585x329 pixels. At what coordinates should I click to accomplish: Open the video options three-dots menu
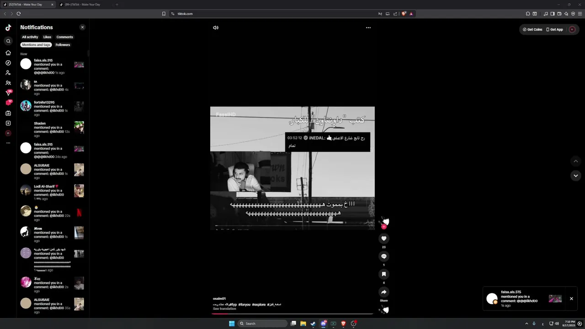pyautogui.click(x=368, y=27)
